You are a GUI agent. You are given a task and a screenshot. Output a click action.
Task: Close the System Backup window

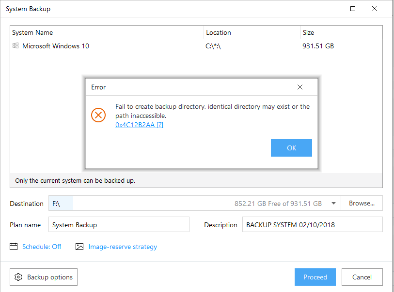tap(375, 9)
